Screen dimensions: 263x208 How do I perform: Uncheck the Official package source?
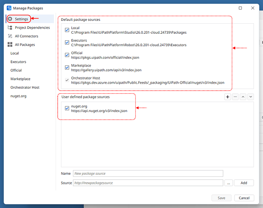coord(67,55)
